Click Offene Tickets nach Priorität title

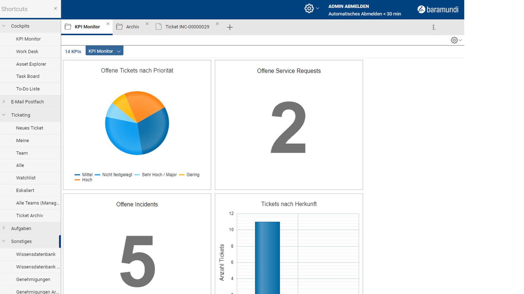pyautogui.click(x=137, y=71)
